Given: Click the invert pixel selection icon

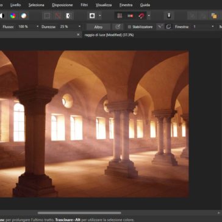Looking at the screenshot, I should coord(69,16).
